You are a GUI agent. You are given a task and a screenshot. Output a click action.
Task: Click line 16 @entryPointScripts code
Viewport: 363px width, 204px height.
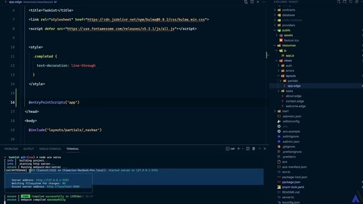point(54,102)
